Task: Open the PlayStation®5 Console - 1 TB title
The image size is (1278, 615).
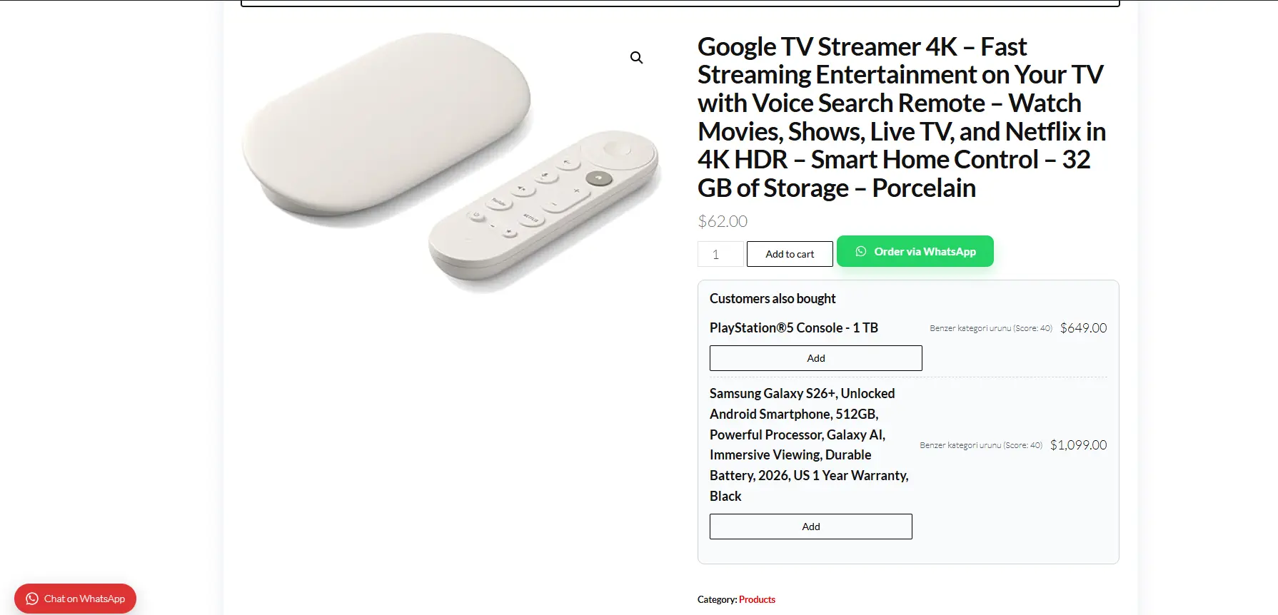Action: [x=794, y=327]
